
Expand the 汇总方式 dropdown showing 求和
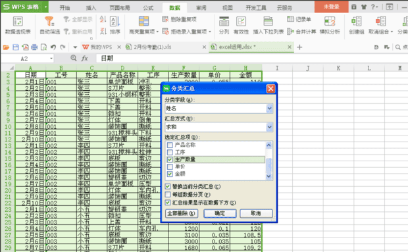click(x=269, y=127)
